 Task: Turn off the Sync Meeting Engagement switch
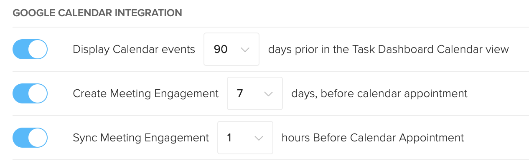(x=30, y=138)
